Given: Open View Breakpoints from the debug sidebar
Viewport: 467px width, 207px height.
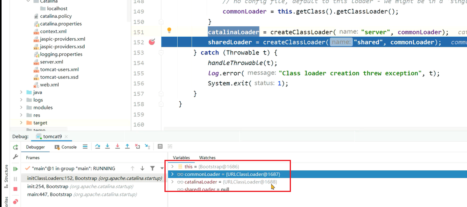Looking at the screenshot, I should click(16, 201).
